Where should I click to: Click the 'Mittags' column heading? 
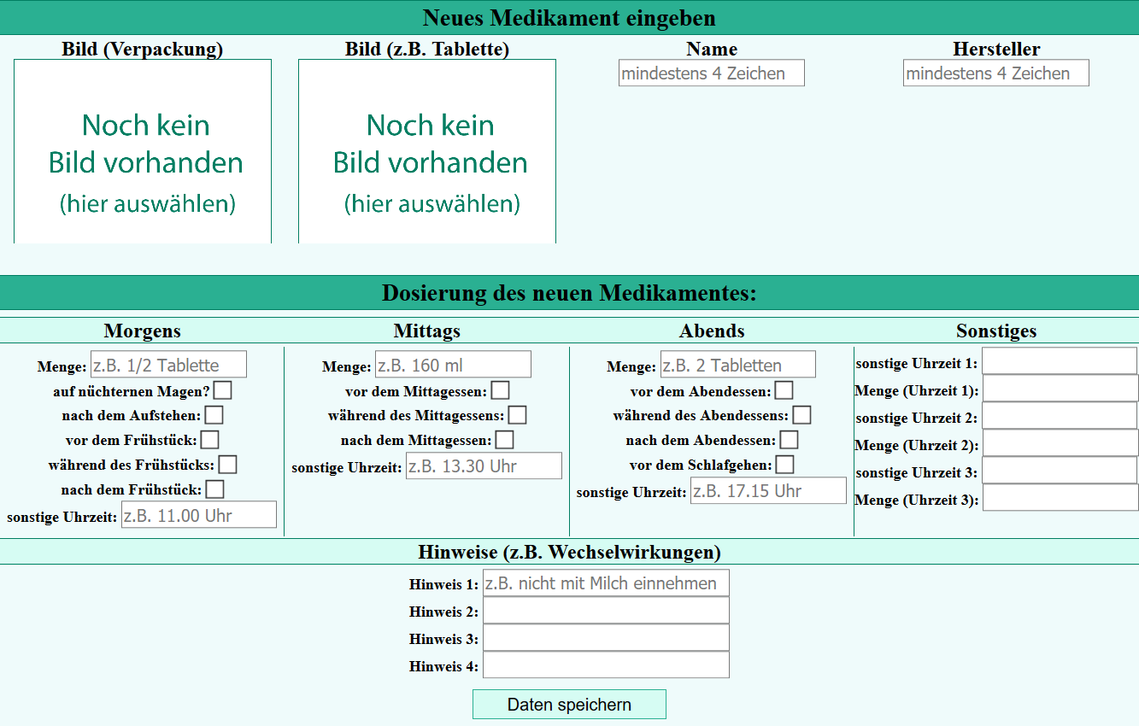427,331
